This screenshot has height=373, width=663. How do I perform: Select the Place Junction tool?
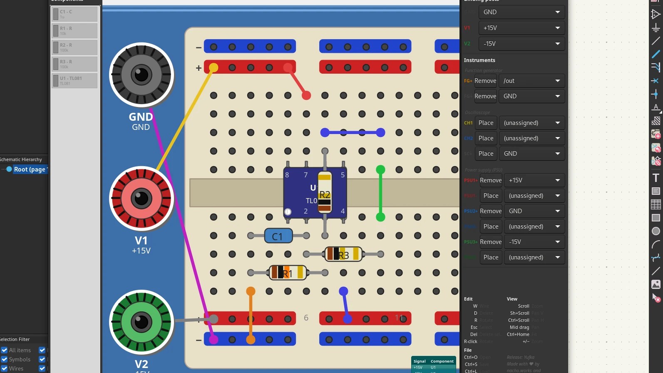tap(656, 94)
